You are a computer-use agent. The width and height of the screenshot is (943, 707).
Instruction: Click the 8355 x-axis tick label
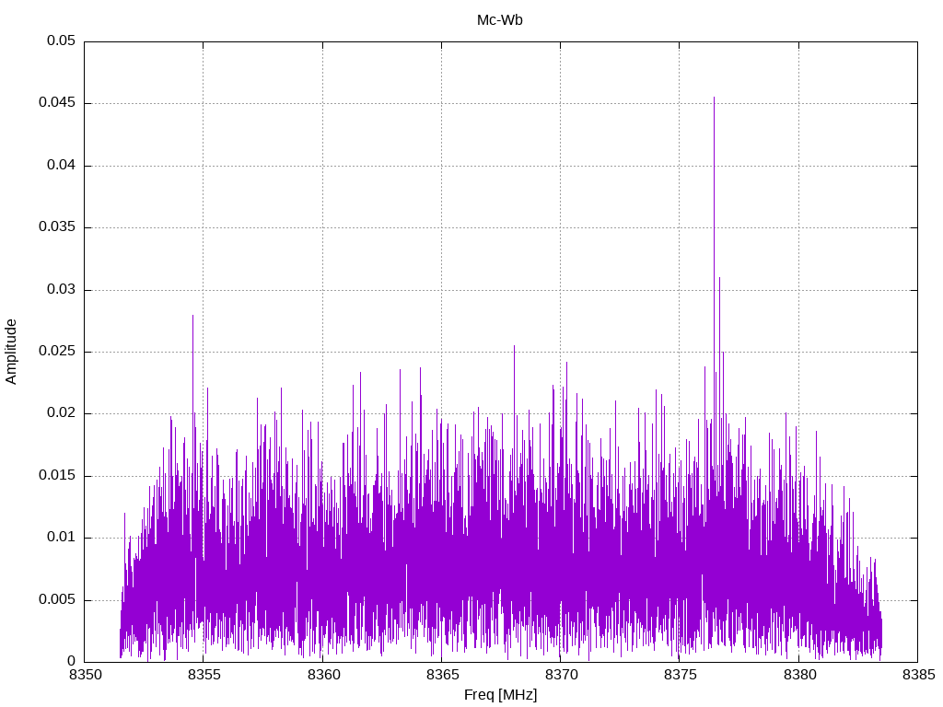click(204, 675)
